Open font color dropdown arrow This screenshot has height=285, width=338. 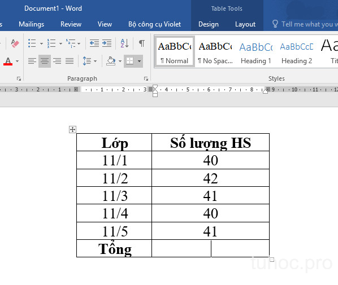click(x=18, y=62)
